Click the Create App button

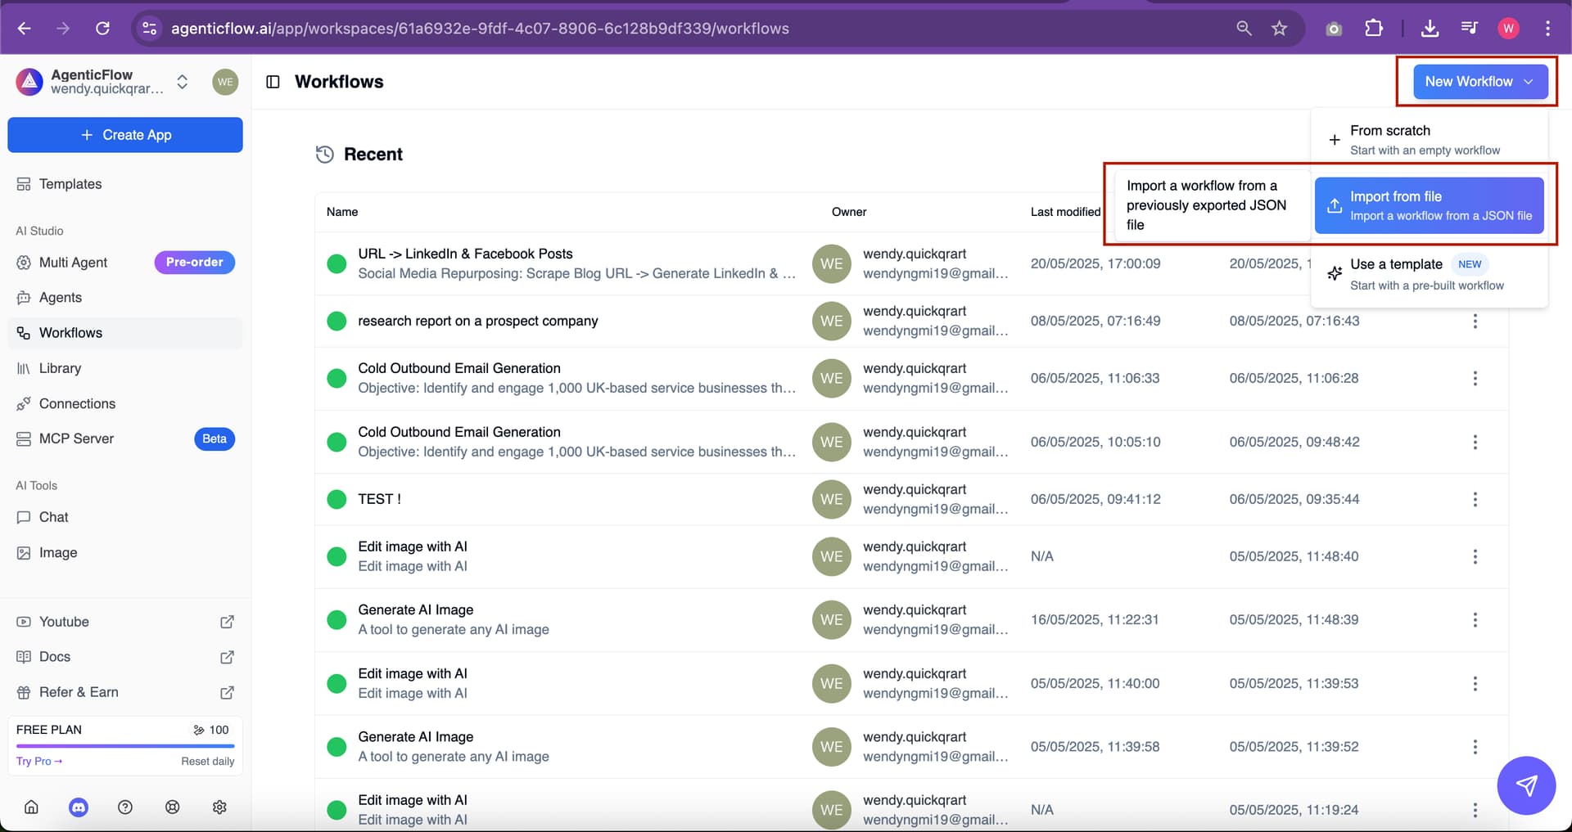[x=125, y=135]
